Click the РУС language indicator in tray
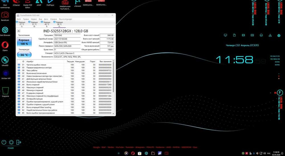Viewport: 285px width, 156px height. (x=269, y=153)
